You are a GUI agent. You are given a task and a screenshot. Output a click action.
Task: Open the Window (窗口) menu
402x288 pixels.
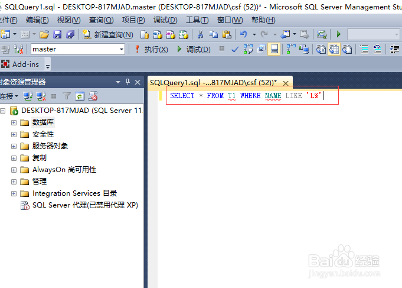[x=230, y=20]
